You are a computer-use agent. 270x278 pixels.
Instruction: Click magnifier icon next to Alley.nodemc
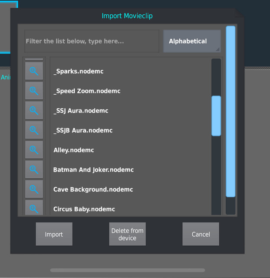tap(34, 149)
